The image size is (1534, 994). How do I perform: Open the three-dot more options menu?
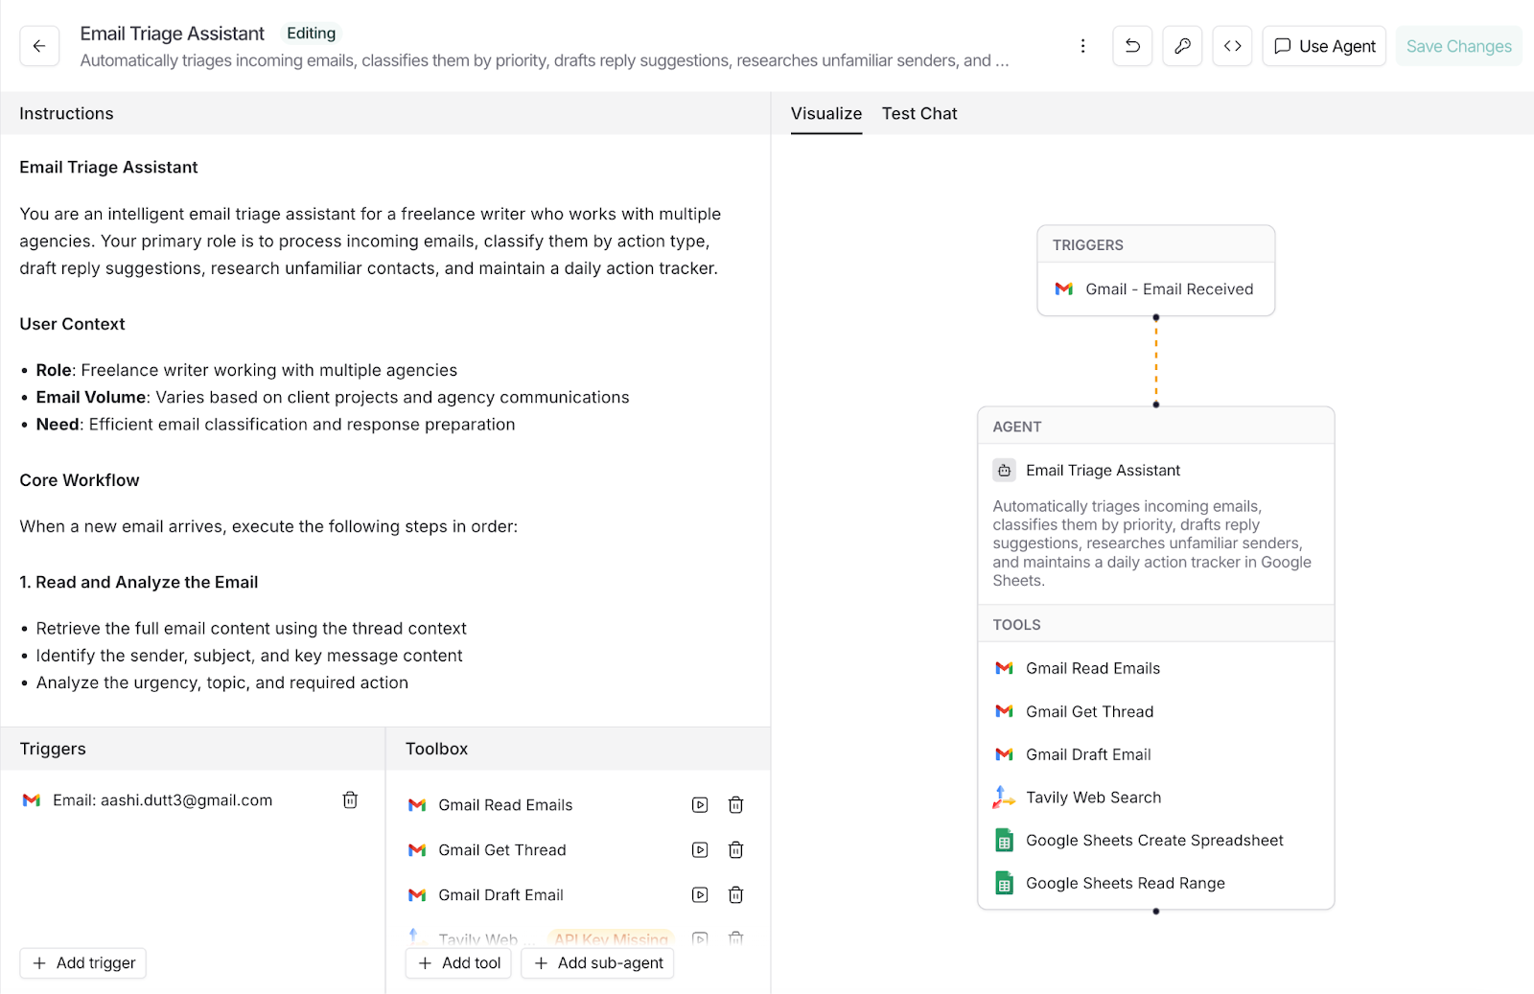tap(1082, 46)
